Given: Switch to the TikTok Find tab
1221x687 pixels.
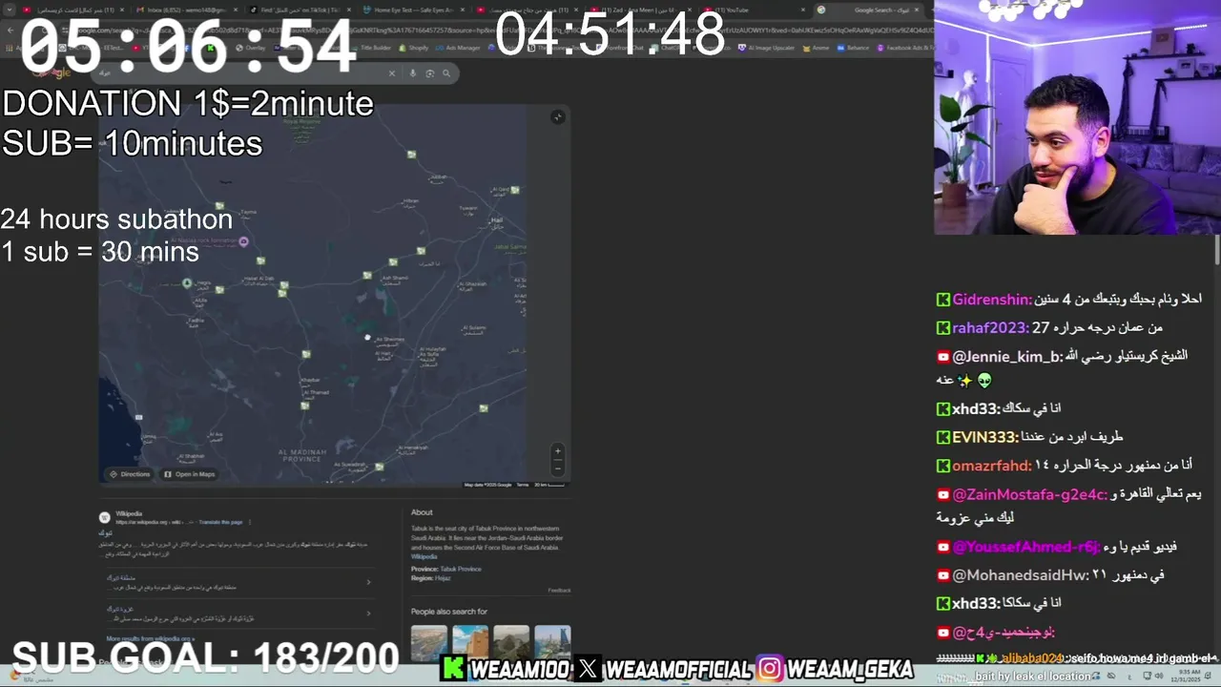Looking at the screenshot, I should (x=299, y=10).
